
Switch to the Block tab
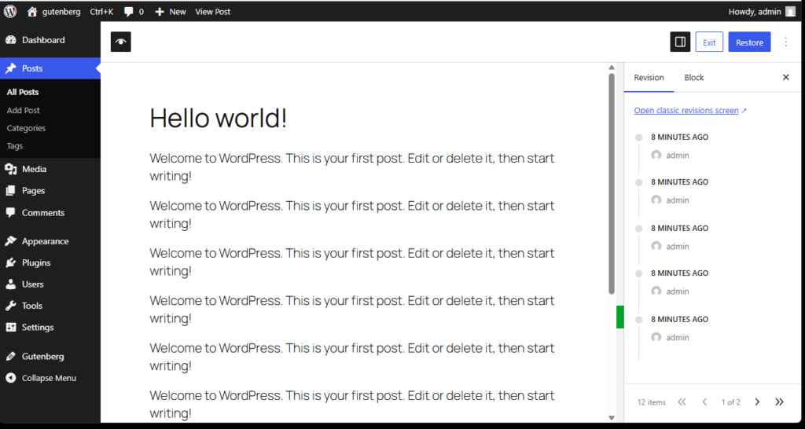coord(693,78)
